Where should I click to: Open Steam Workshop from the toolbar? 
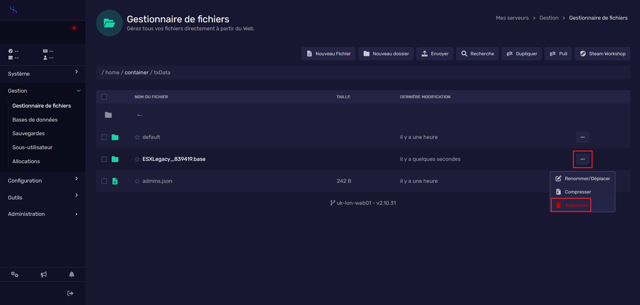[603, 54]
